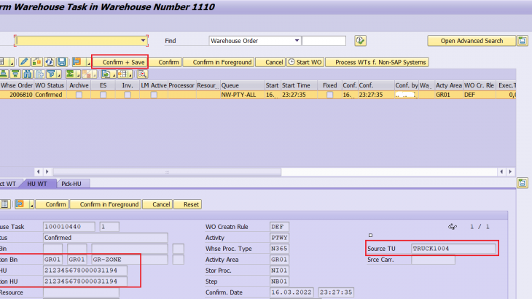This screenshot has height=299, width=532.
Task: Click the Open Advanced Search button
Action: click(472, 41)
